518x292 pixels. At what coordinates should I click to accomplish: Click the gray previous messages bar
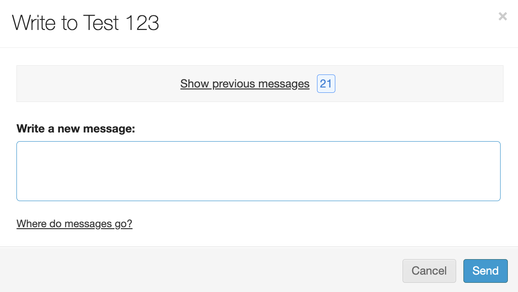click(x=97, y=84)
